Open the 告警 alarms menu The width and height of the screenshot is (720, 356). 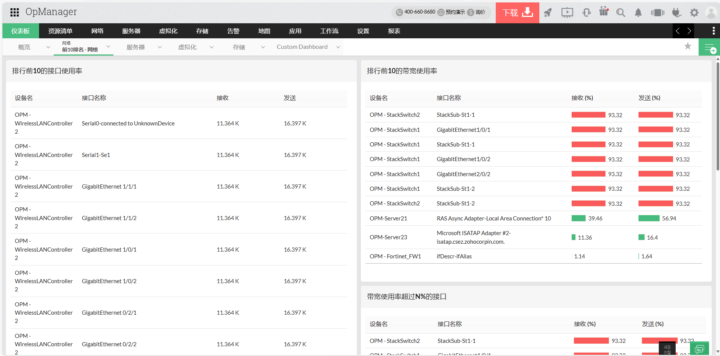[233, 31]
